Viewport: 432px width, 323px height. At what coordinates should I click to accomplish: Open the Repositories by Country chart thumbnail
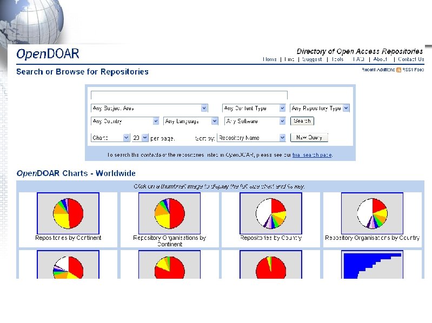coord(271,213)
